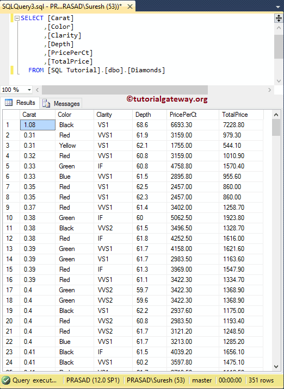Click the Messages tab page icon
The image size is (284, 389).
point(46,103)
